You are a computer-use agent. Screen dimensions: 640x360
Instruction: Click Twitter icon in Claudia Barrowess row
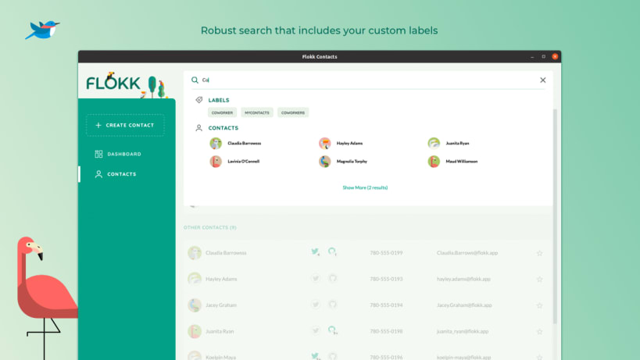click(315, 251)
